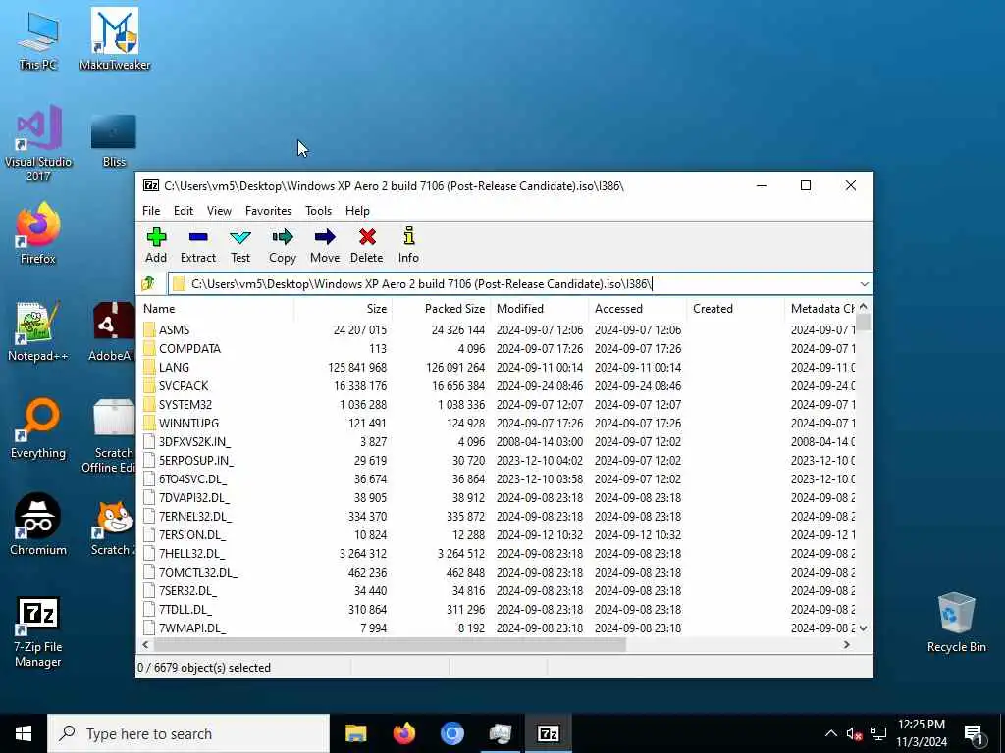Click 7-Zip taskbar button
Image resolution: width=1005 pixels, height=753 pixels.
pyautogui.click(x=548, y=733)
